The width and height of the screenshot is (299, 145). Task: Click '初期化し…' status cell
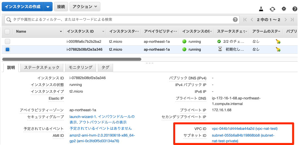pos(235,49)
